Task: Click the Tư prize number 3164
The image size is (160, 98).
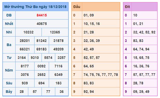Action: coord(22,58)
